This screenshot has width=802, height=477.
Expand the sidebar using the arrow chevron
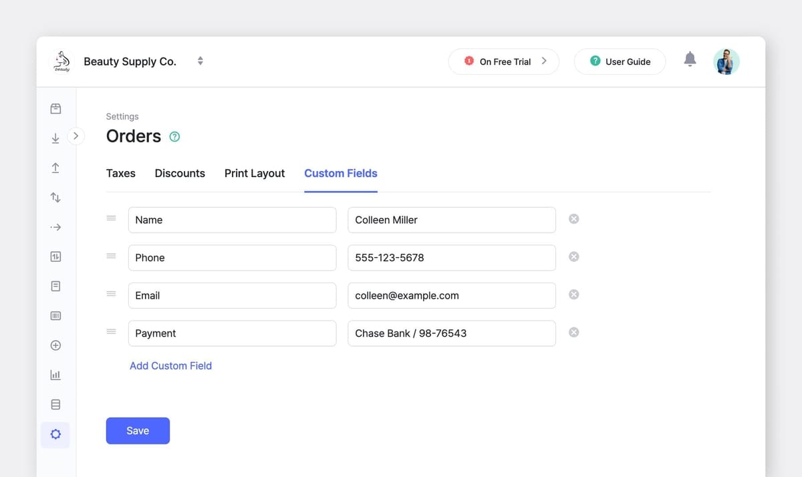[76, 135]
